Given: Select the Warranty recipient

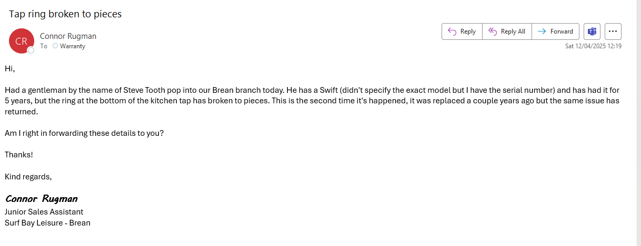Looking at the screenshot, I should [73, 46].
